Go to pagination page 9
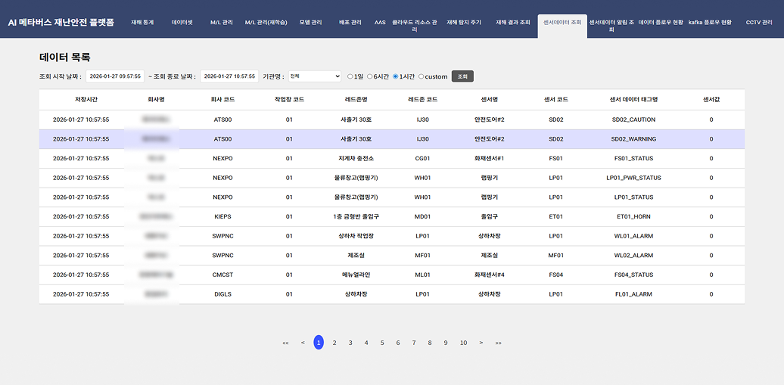 point(446,343)
